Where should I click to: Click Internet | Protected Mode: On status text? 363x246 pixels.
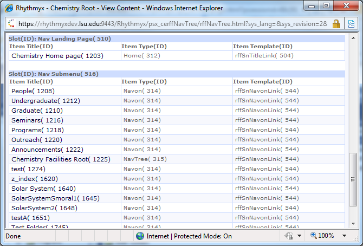coord(189,236)
